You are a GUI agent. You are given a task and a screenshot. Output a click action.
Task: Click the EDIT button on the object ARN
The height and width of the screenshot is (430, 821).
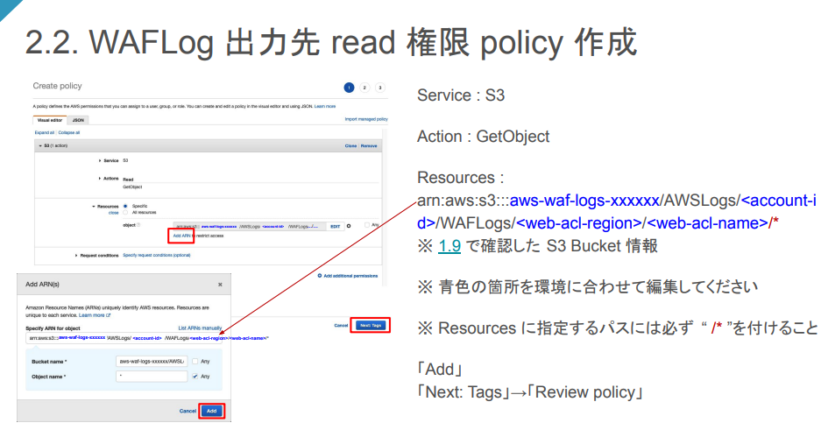point(335,227)
